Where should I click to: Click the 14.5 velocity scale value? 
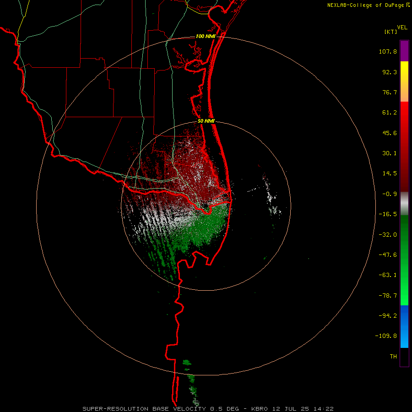click(390, 173)
